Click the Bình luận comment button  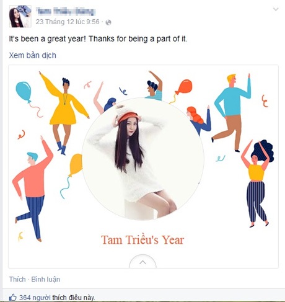coord(46,279)
